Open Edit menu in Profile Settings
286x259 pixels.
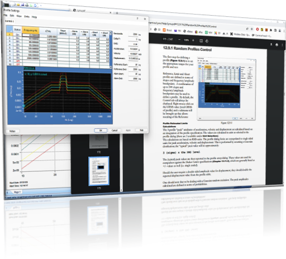tap(12, 16)
